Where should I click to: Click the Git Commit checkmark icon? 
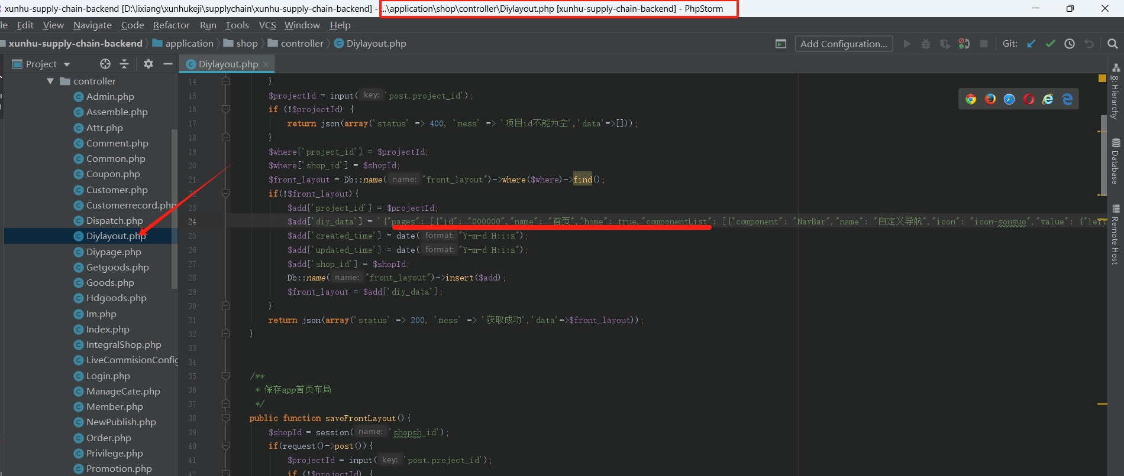pos(1050,44)
